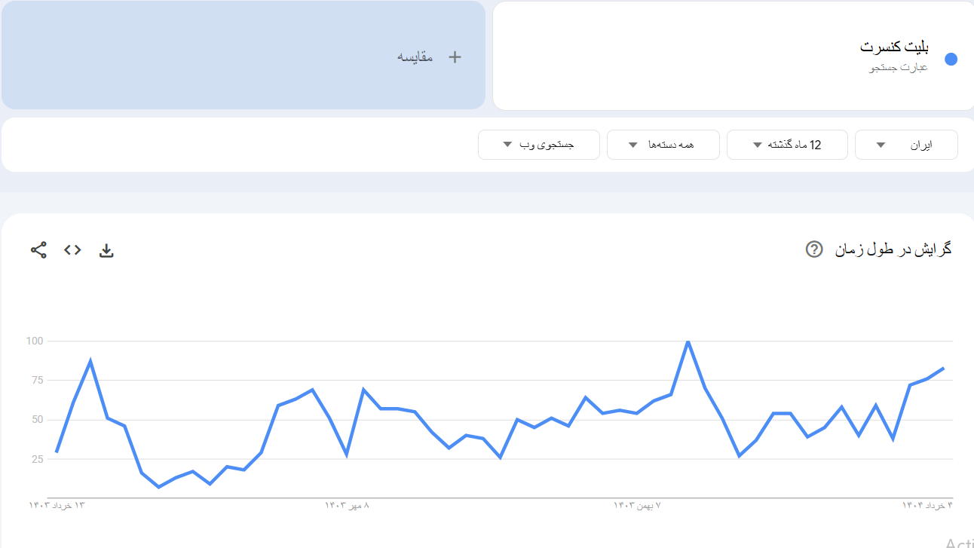Viewport: 974px width, 548px height.
Task: Click the last data point on trend line
Action: 944,368
